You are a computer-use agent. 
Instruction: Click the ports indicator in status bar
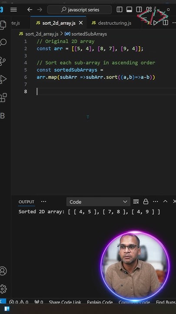39,302
